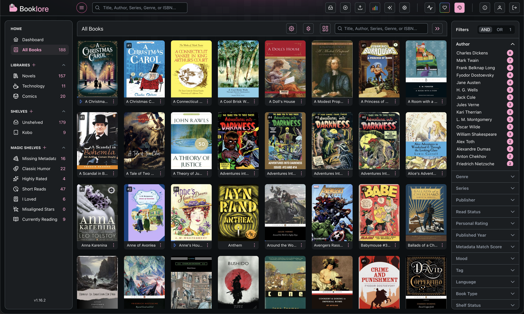Screen dimensions: 524x314
Task: Collapse the filters panel with the double-chevron
Action: click(x=437, y=28)
